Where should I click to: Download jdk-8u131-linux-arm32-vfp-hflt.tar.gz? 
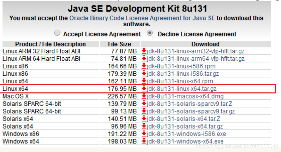tap(195, 51)
